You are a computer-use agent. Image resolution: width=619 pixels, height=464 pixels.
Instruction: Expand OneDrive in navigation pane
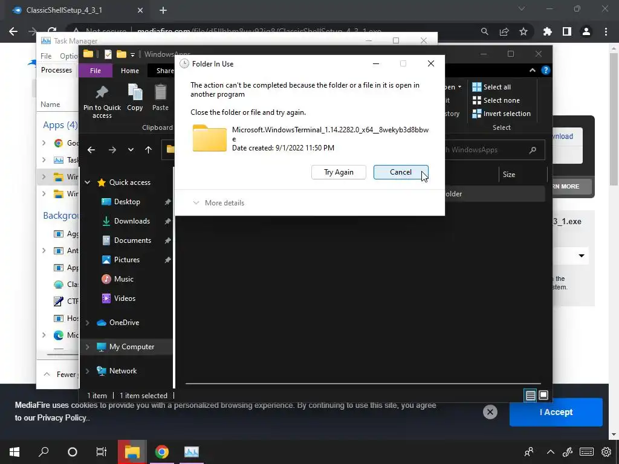88,323
